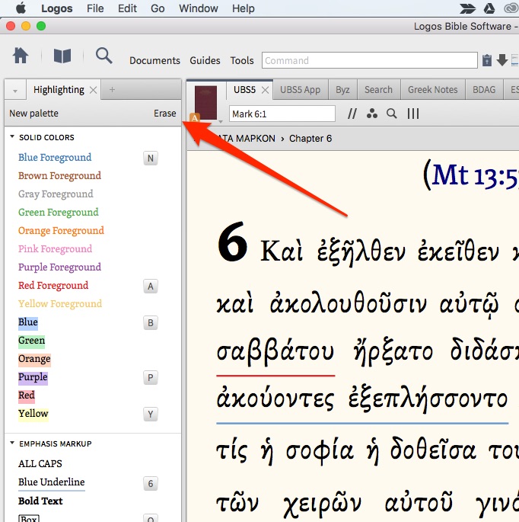Switch to the Greek Notes tab

click(432, 90)
